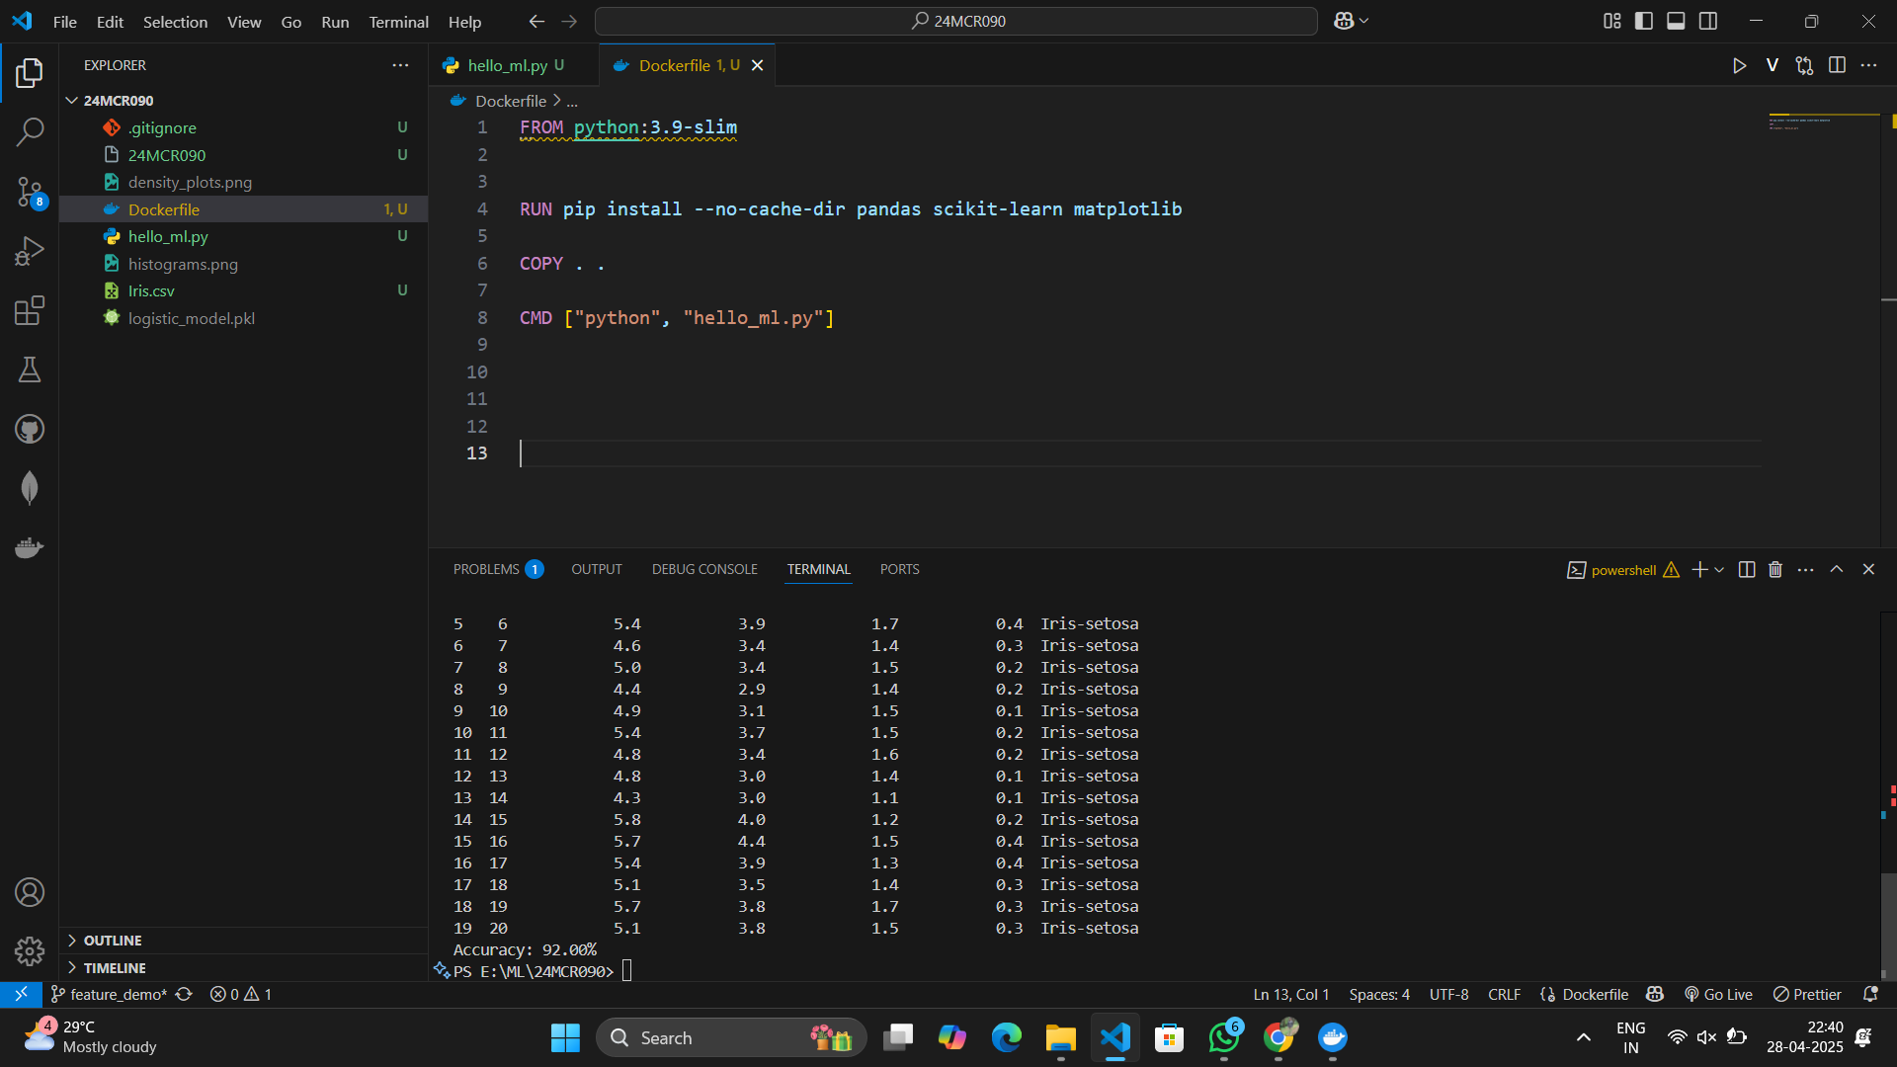Click Prettier status bar item
This screenshot has width=1897, height=1067.
tap(1807, 994)
